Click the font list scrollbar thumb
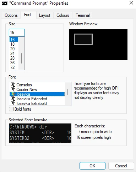This screenshot has height=172, width=136. pyautogui.click(x=68, y=92)
